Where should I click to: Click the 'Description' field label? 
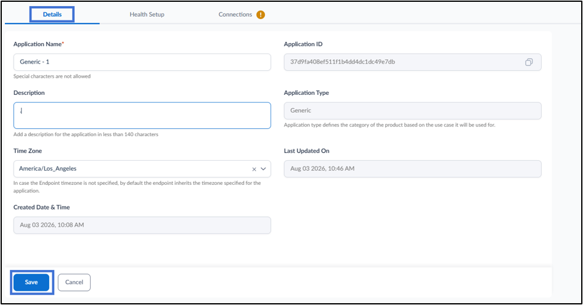click(29, 92)
